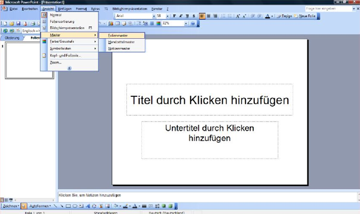Toggle color/grayscale view icon in toolbar
This screenshot has height=214, width=360.
point(158,23)
